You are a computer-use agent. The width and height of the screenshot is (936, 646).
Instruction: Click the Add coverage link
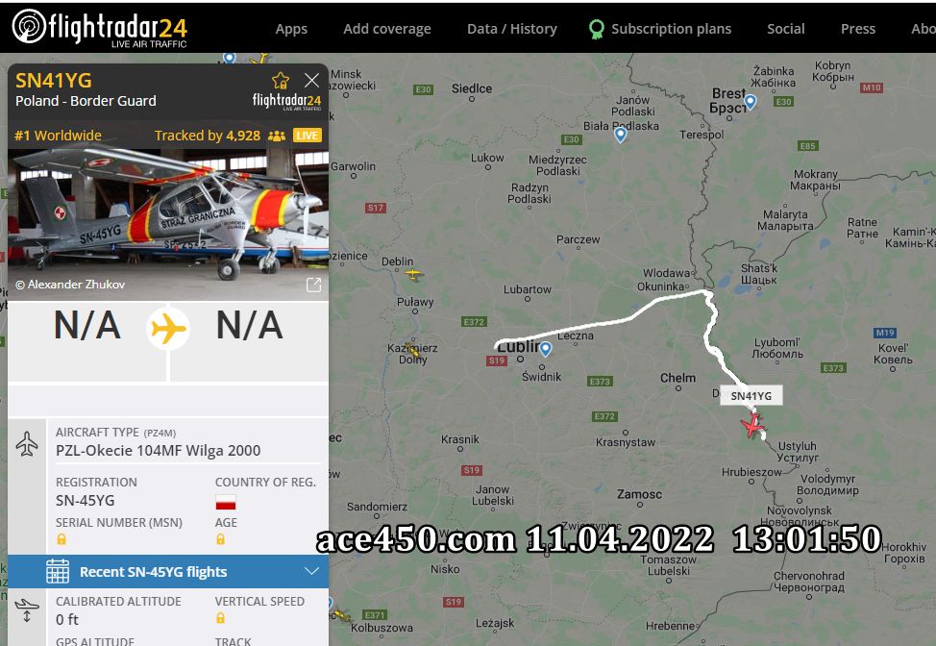click(387, 29)
